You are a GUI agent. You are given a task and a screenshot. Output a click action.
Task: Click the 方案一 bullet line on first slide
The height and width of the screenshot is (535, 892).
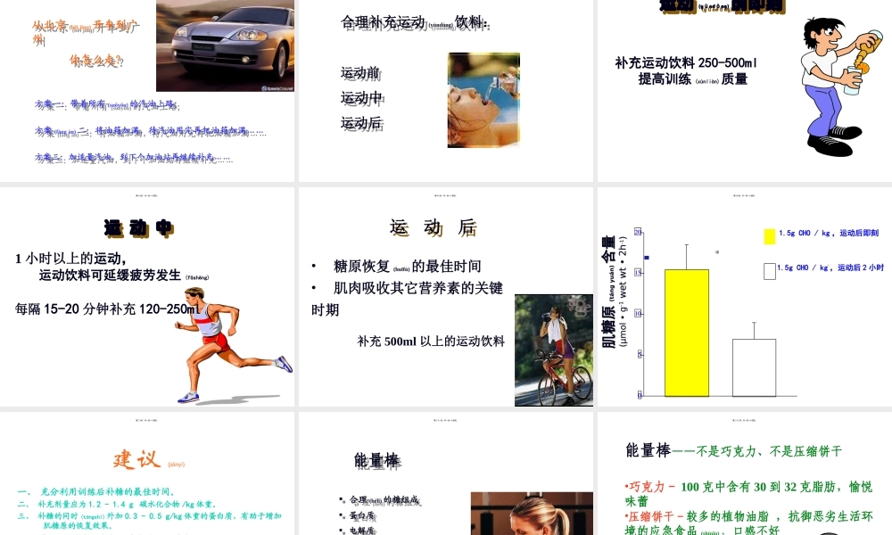[107, 103]
